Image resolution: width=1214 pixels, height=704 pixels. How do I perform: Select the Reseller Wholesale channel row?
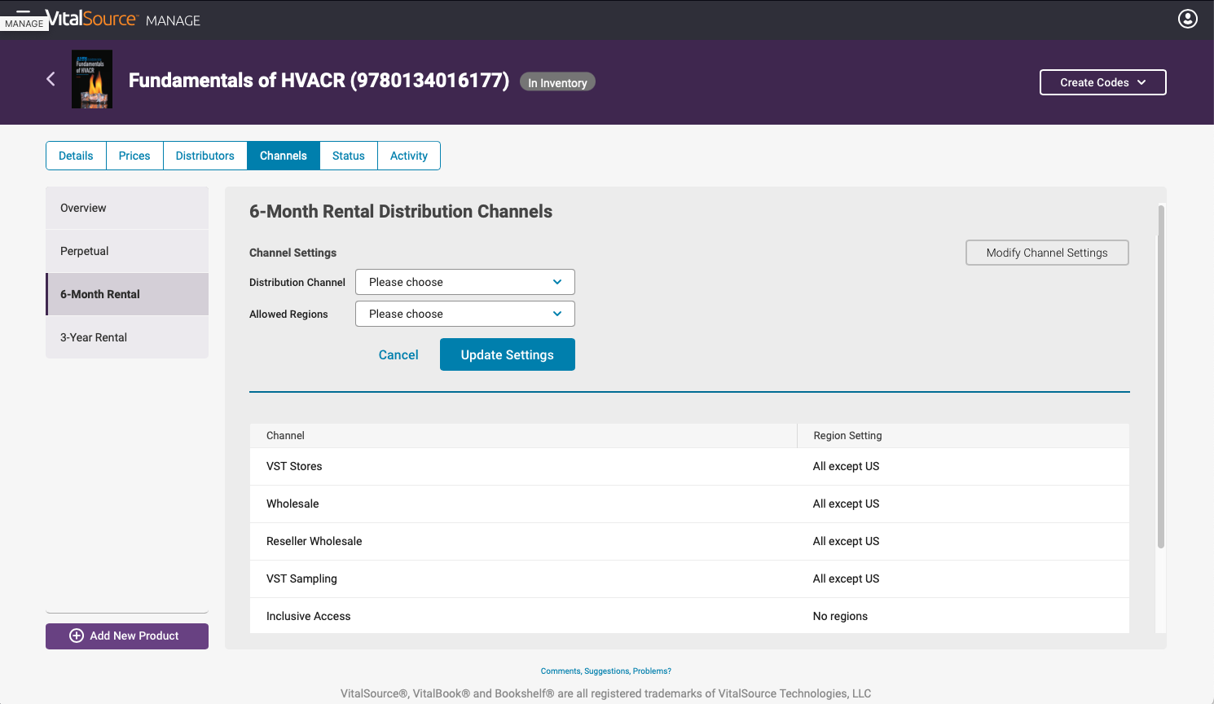point(689,542)
